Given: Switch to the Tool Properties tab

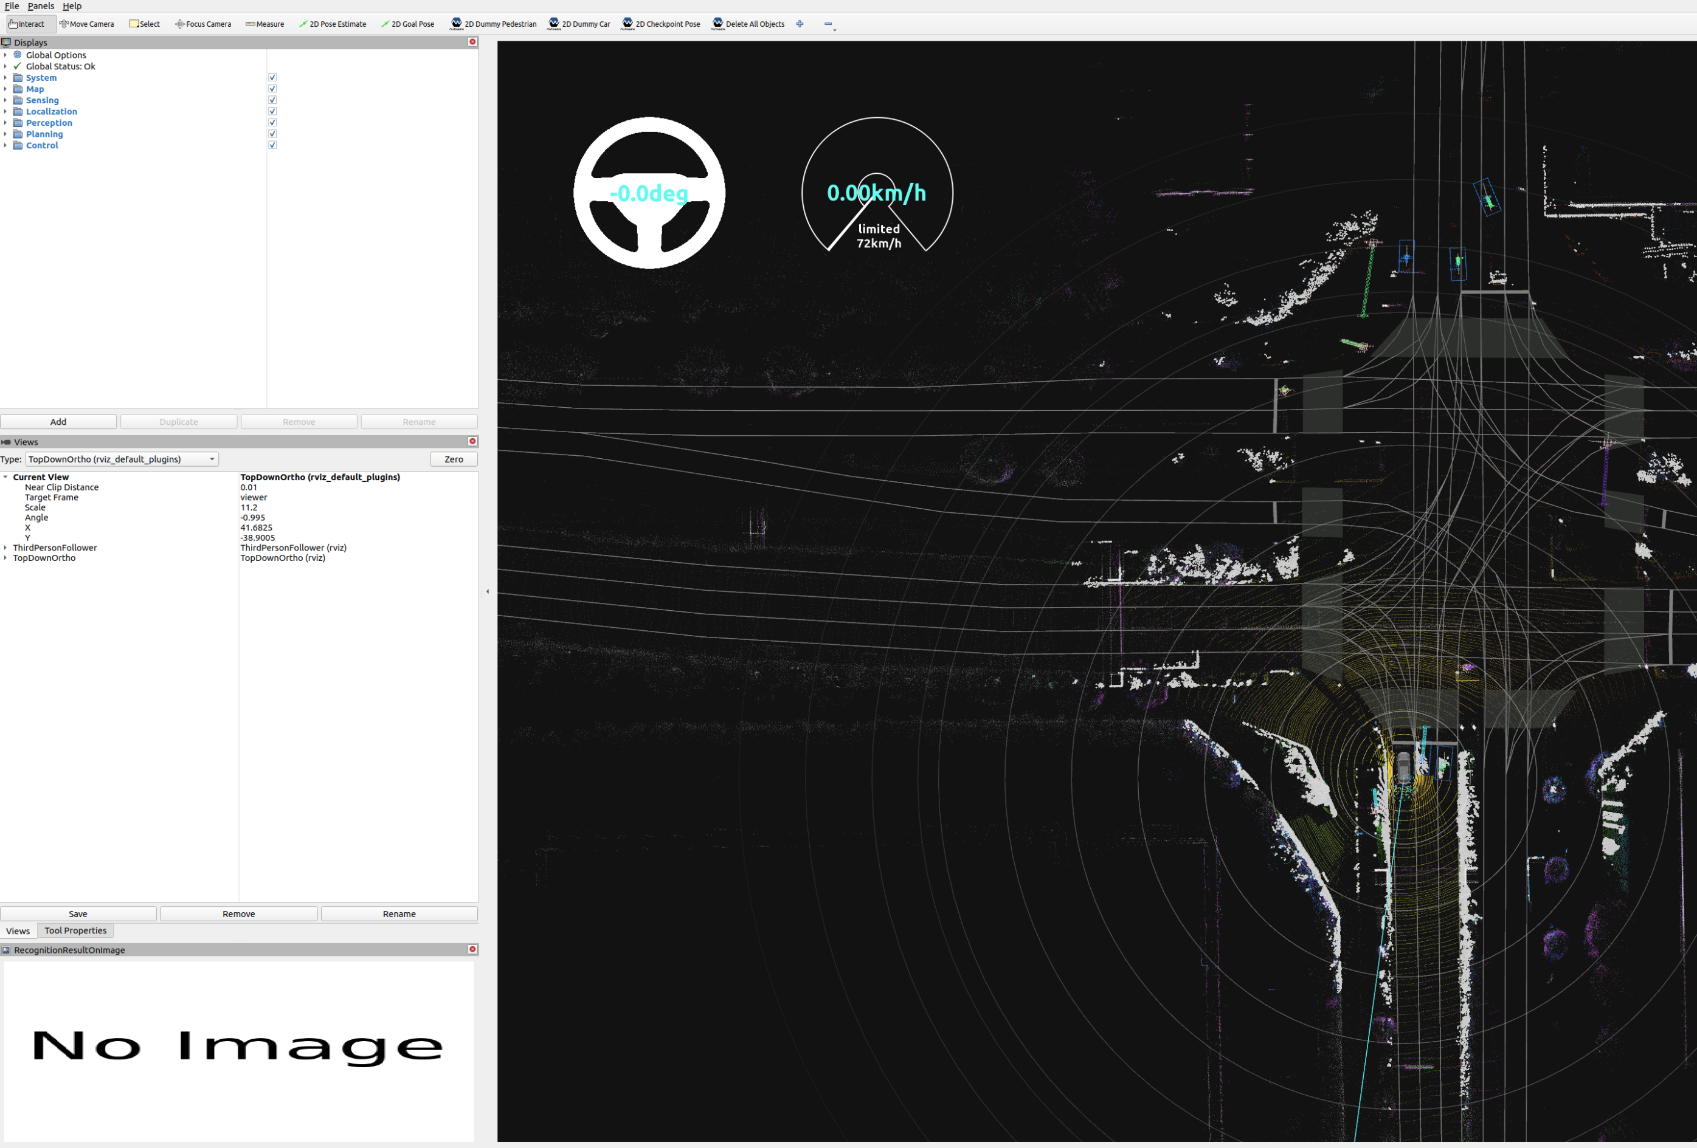Looking at the screenshot, I should 75,930.
